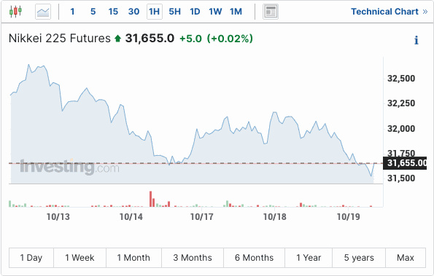Select the 5 minute interval
The height and width of the screenshot is (276, 434).
(x=93, y=12)
